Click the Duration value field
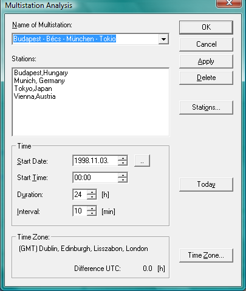 80,195
